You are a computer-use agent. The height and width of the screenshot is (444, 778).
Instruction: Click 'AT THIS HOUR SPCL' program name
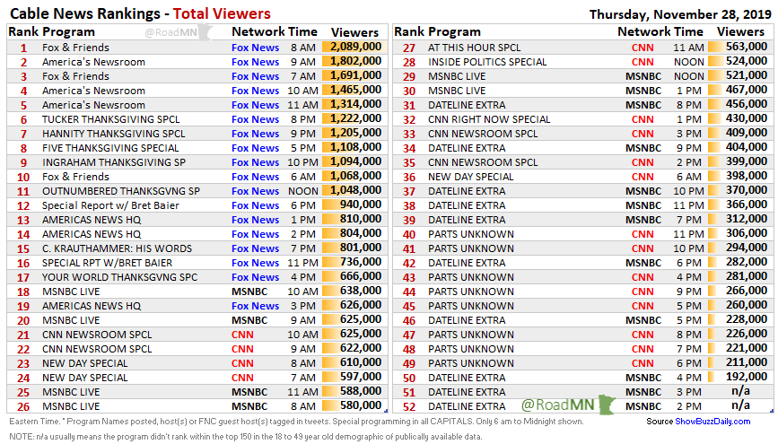(475, 48)
